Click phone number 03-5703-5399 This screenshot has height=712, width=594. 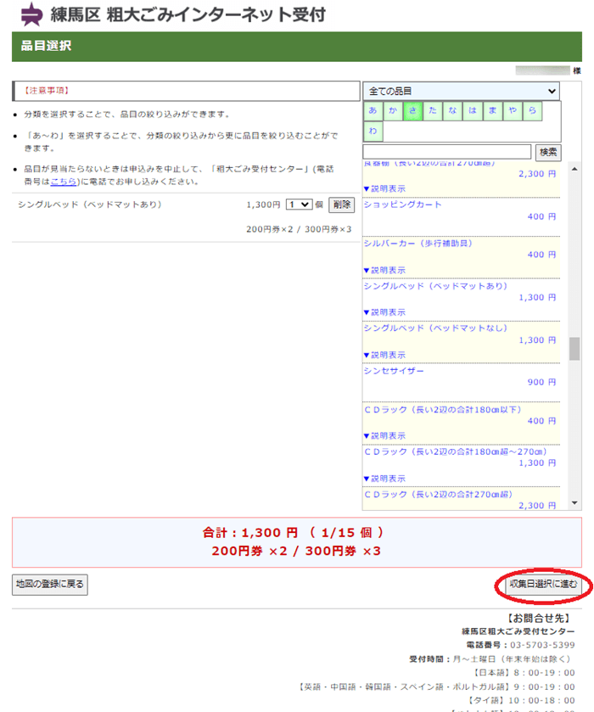click(x=542, y=645)
